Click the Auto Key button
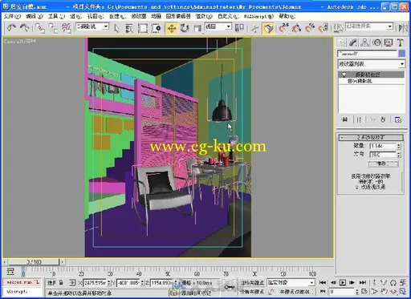This screenshot has width=411, height=299. tap(252, 283)
